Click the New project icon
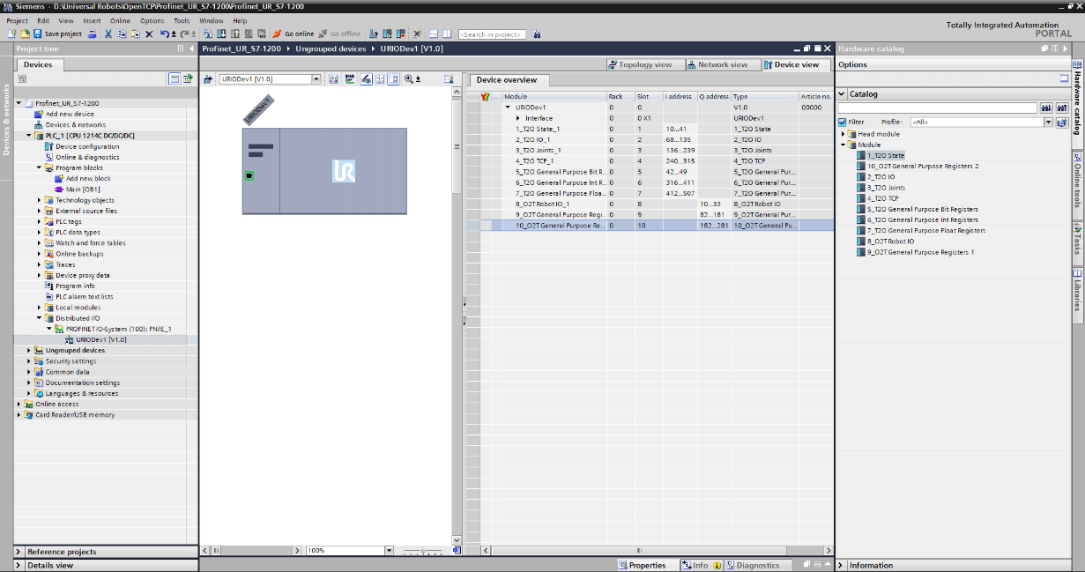1085x572 pixels. point(13,33)
